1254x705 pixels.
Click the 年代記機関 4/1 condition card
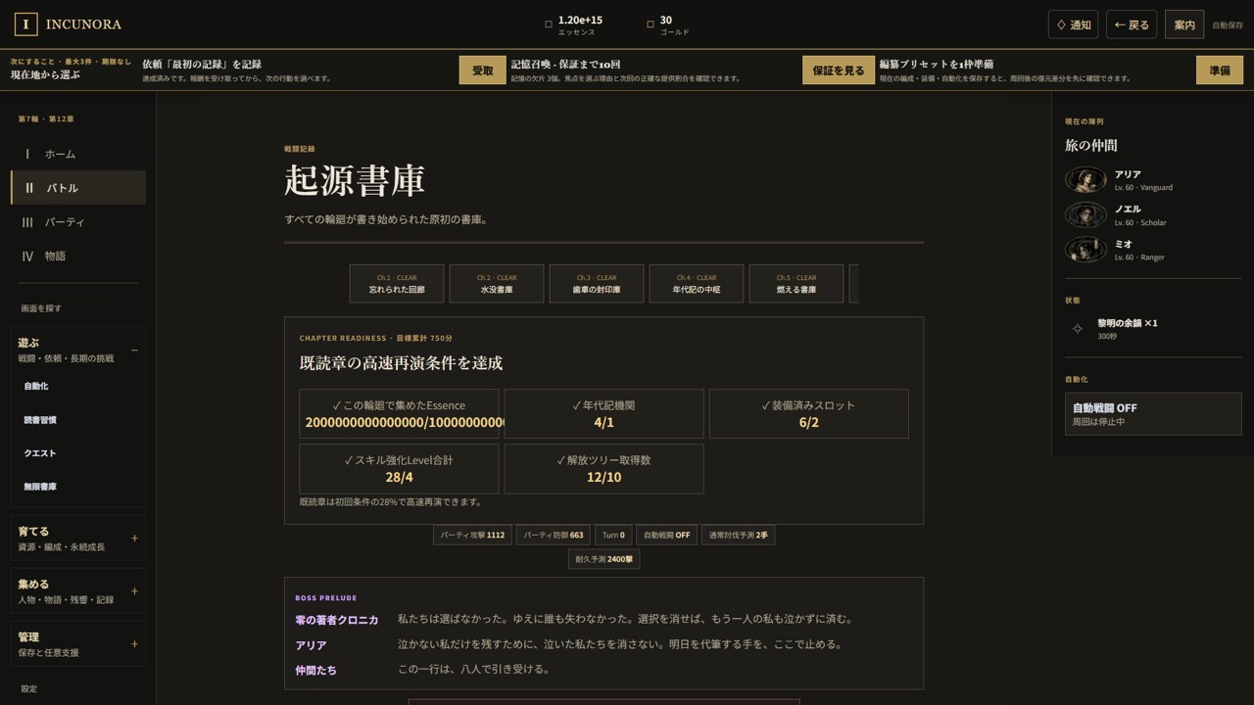pos(603,413)
